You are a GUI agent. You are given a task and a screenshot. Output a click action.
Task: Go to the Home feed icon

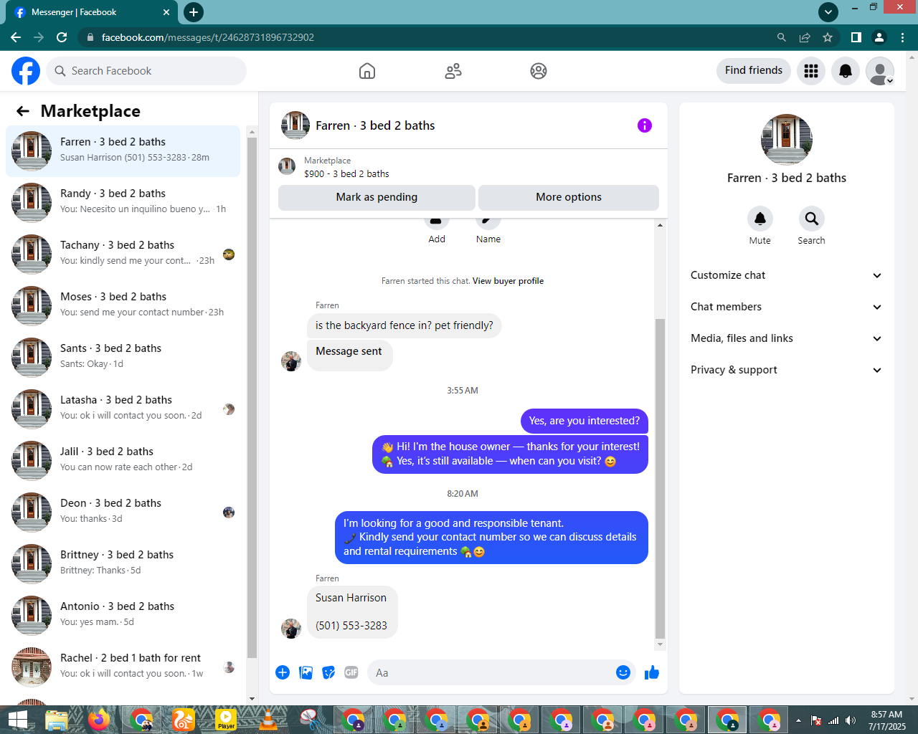(x=367, y=71)
